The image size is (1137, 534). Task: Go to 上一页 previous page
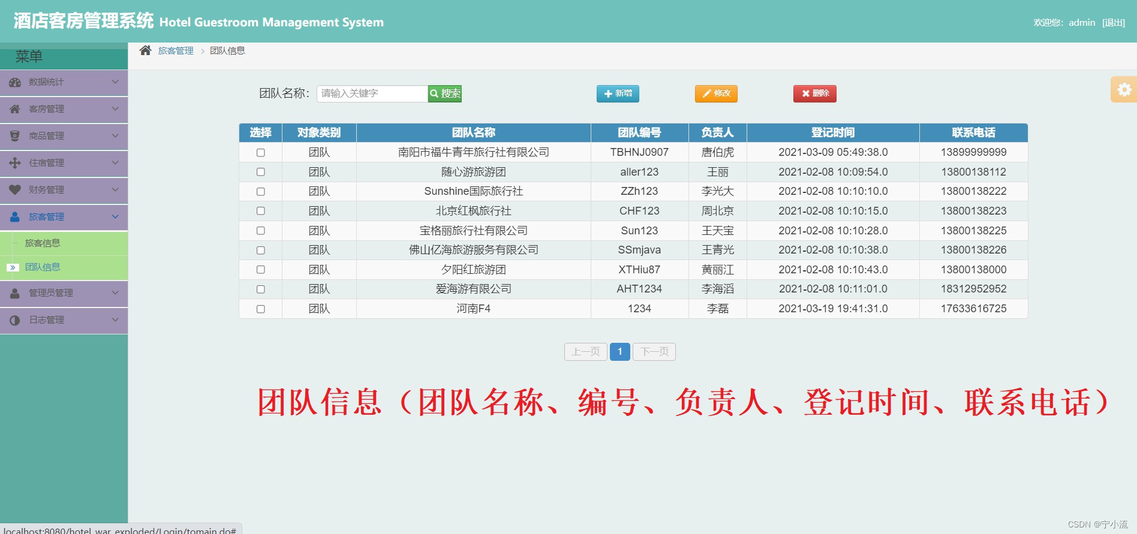pyautogui.click(x=586, y=352)
